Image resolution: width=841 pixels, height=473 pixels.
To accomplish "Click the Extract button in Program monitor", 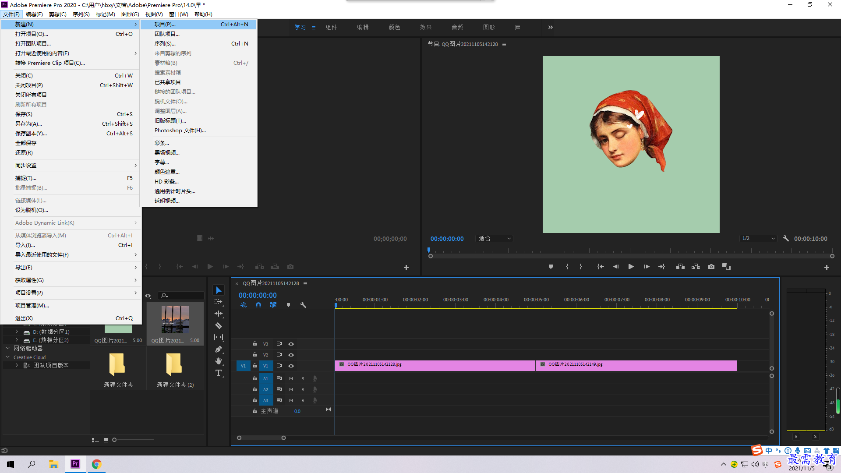I will [x=696, y=267].
